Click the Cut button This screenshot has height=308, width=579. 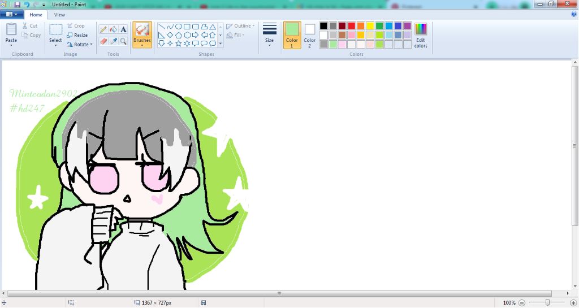(29, 26)
